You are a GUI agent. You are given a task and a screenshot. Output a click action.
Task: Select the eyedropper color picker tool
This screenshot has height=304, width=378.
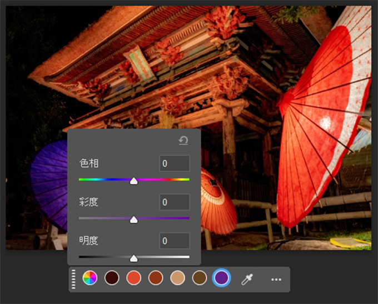coord(247,279)
